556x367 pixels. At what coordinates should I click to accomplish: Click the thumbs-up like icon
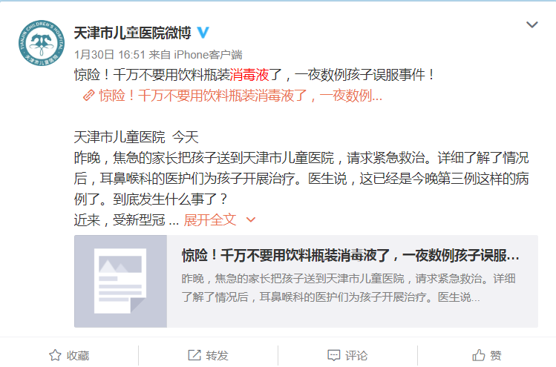point(478,355)
